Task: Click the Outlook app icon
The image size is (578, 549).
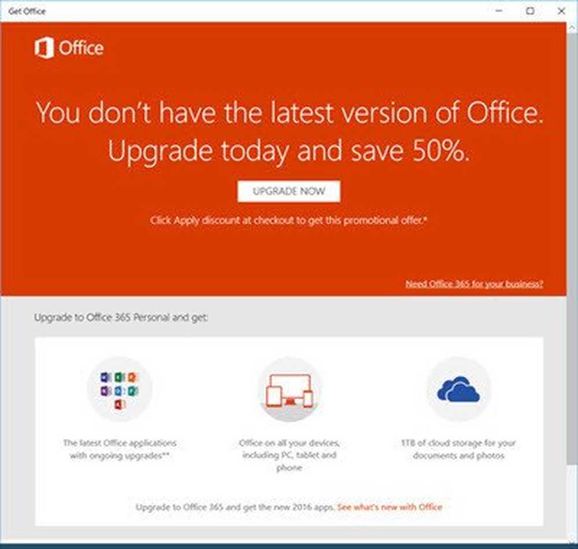Action: coord(120,391)
